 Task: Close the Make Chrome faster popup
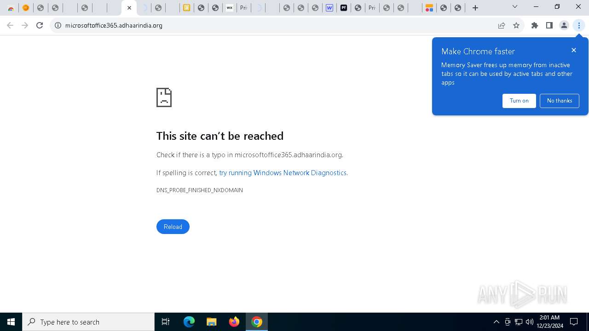point(574,50)
